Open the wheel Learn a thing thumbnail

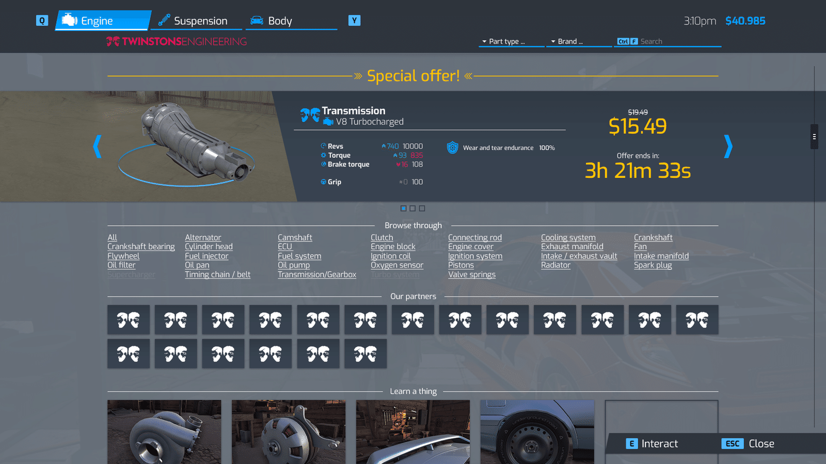pos(537,432)
